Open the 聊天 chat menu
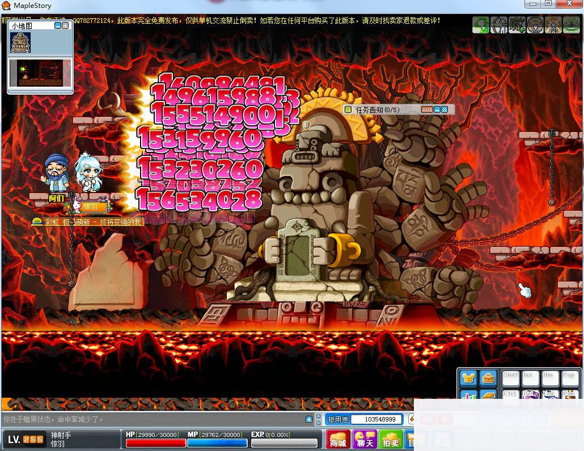Viewport: 584px width, 451px height. click(x=365, y=440)
